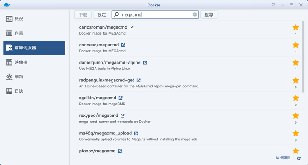Click description 'Use MEGA tools in Alpine Linux'

pos(105,69)
